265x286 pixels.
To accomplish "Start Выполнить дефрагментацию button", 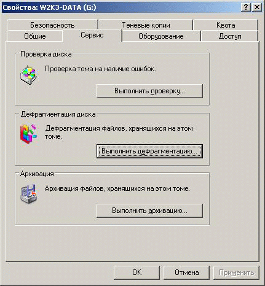I will click(149, 151).
